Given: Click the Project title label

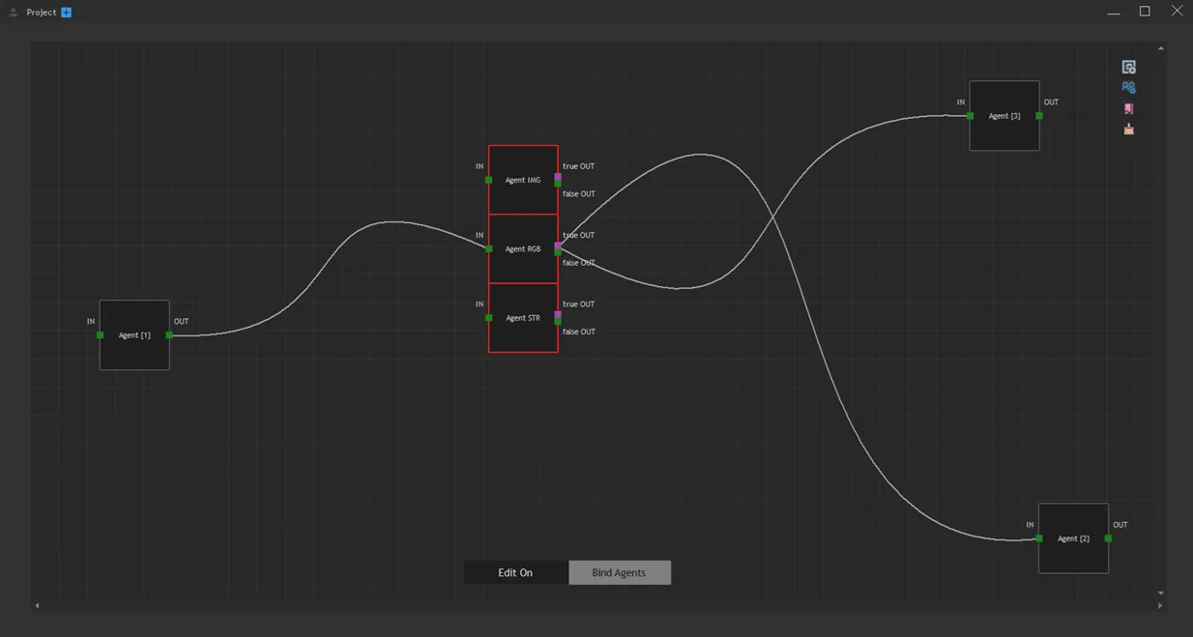Looking at the screenshot, I should pos(41,13).
